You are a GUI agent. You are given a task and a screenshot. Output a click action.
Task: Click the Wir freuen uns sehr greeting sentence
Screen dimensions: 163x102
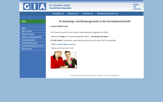click(80, 32)
